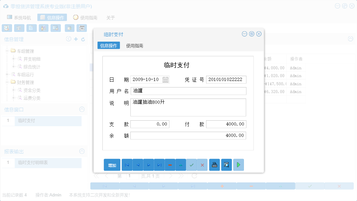Open print preview in the 临时支付 dialog
Image resolution: width=357 pixels, height=201 pixels.
[x=226, y=165]
